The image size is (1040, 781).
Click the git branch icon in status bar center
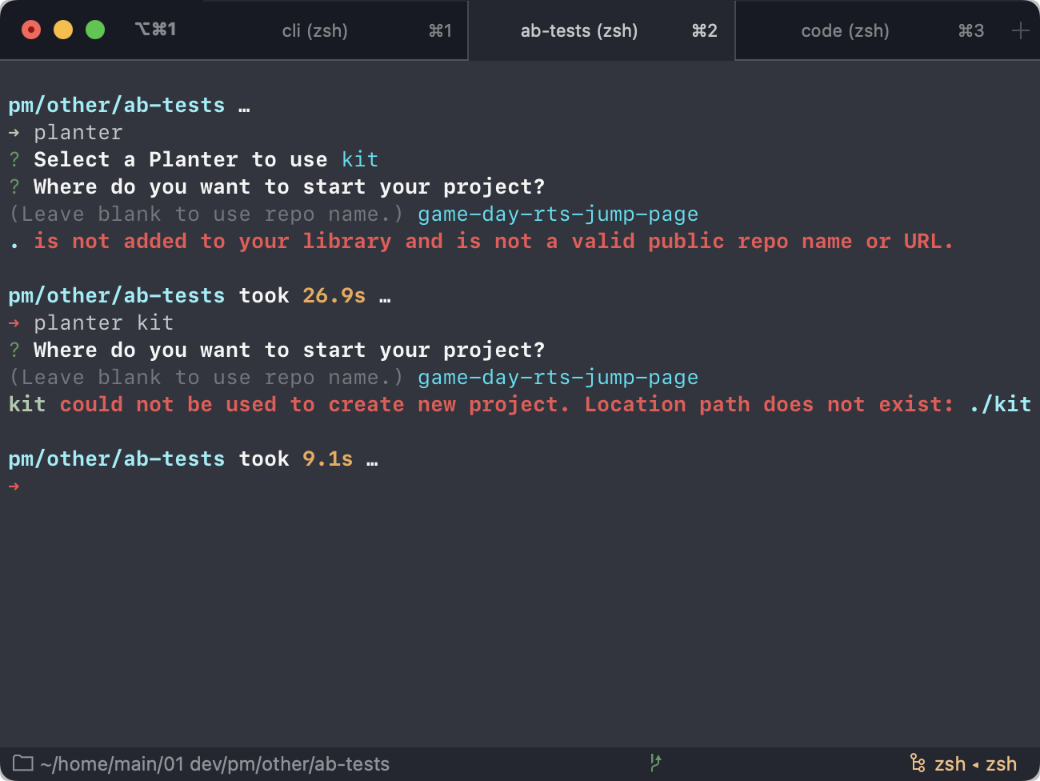(x=655, y=763)
